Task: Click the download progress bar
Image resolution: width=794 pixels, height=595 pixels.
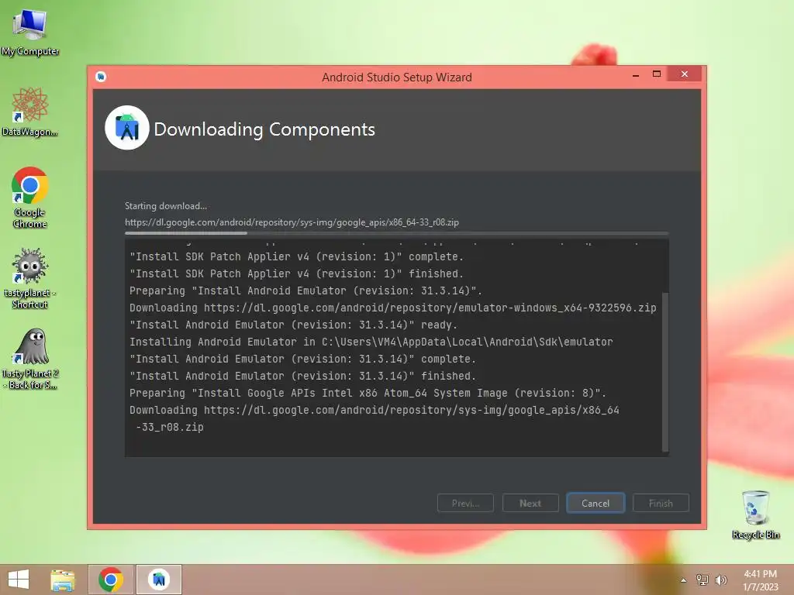Action: tap(396, 233)
